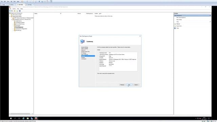Click the Applications node icon in tree
Viewport: 217px width, 122px height.
15,21
